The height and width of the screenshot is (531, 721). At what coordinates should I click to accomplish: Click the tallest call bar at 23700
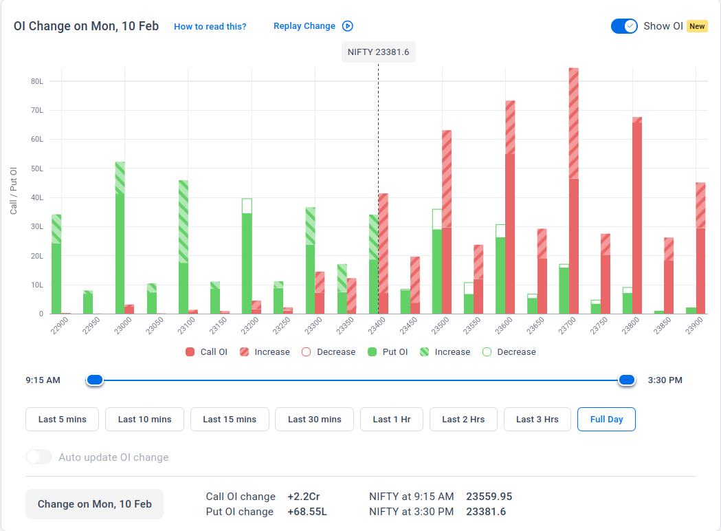[x=573, y=191]
